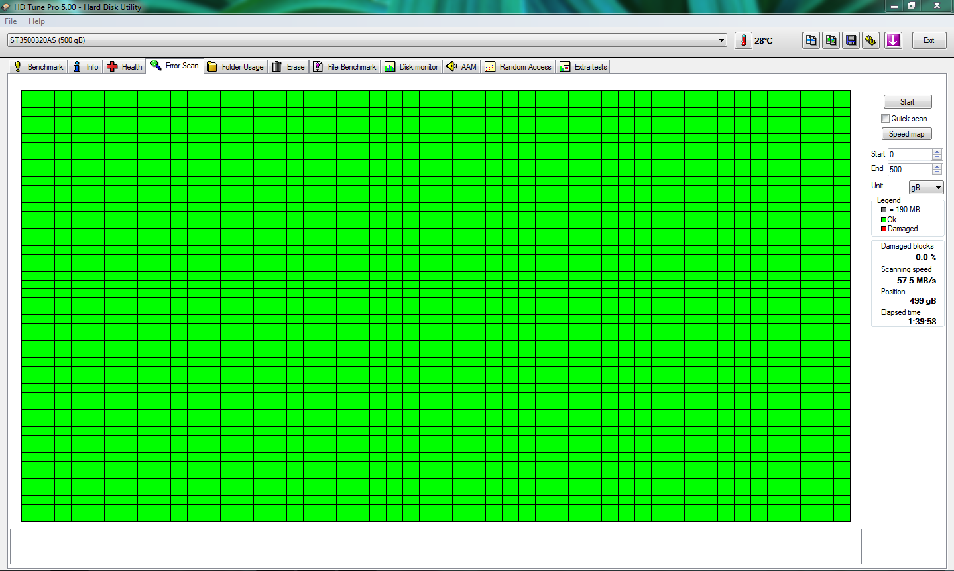Image resolution: width=954 pixels, height=571 pixels.
Task: Click the 'Elapsed time' label
Action: 900,312
